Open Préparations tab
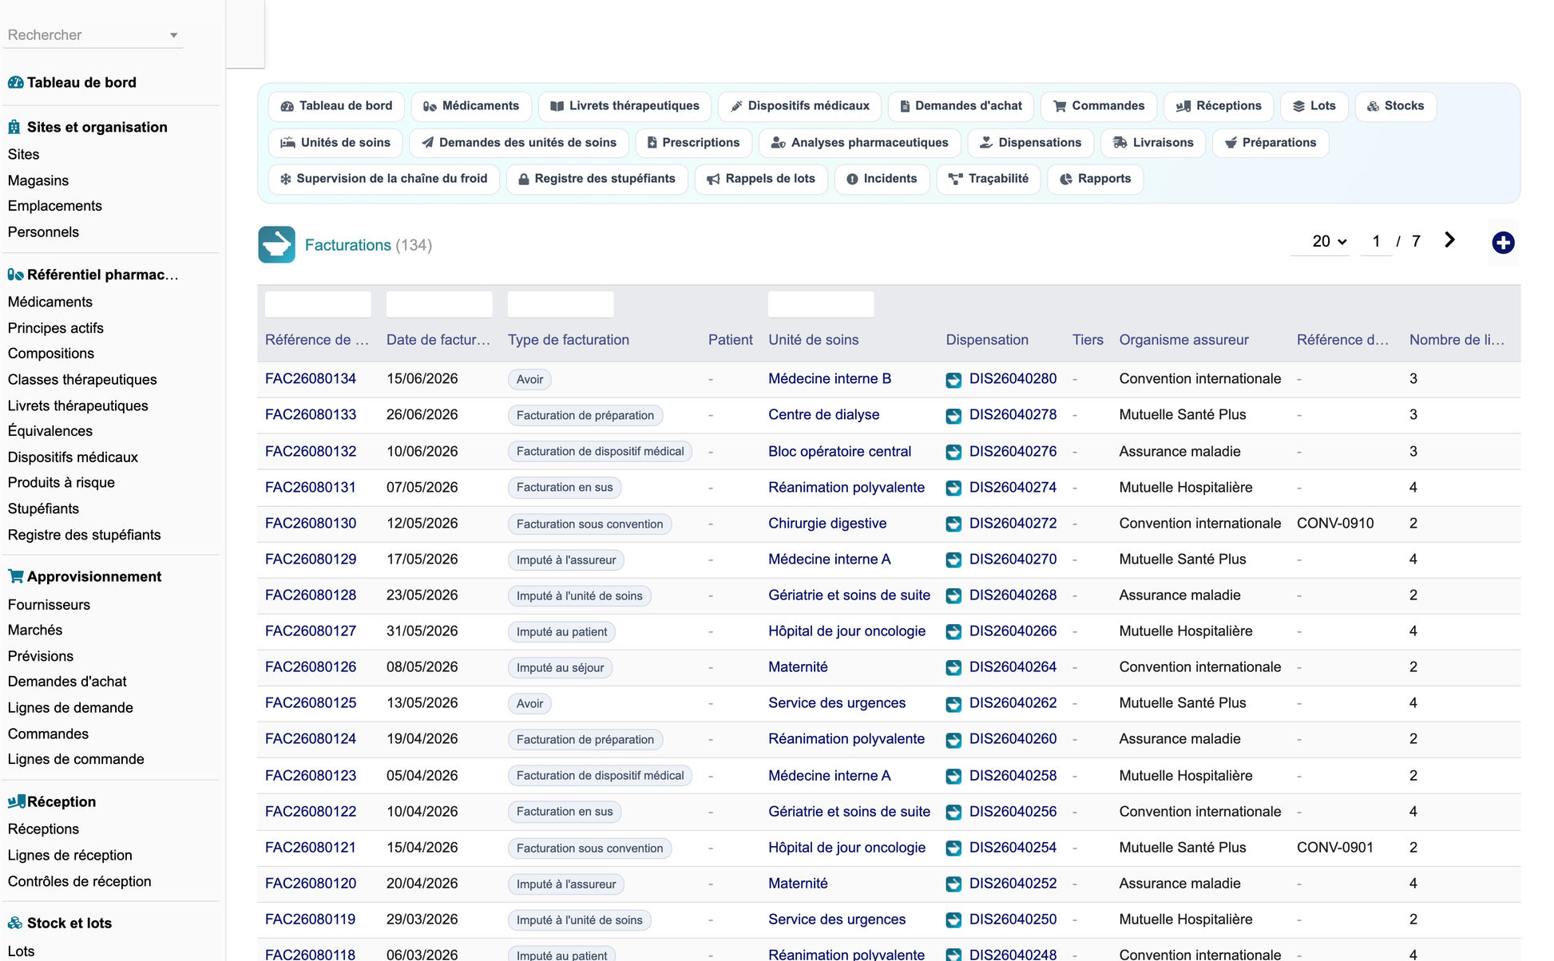This screenshot has height=961, width=1554. pyautogui.click(x=1271, y=143)
